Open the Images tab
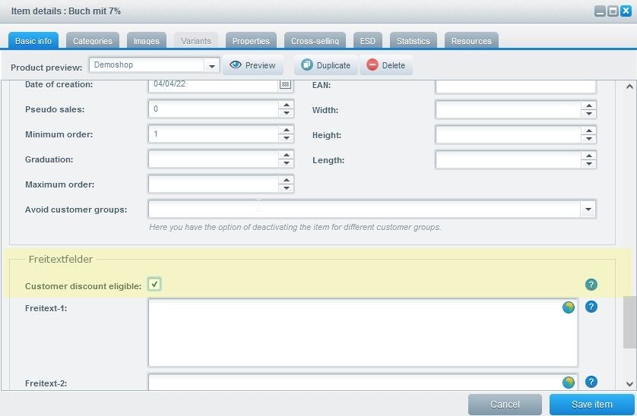637x416 pixels. tap(146, 40)
